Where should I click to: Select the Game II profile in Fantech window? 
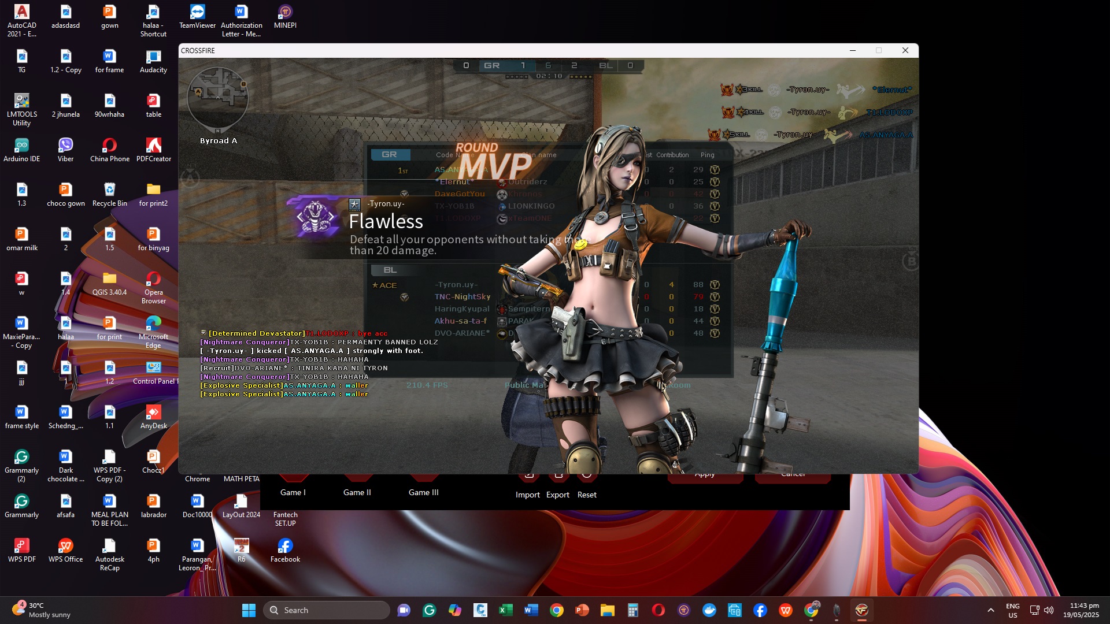click(357, 492)
